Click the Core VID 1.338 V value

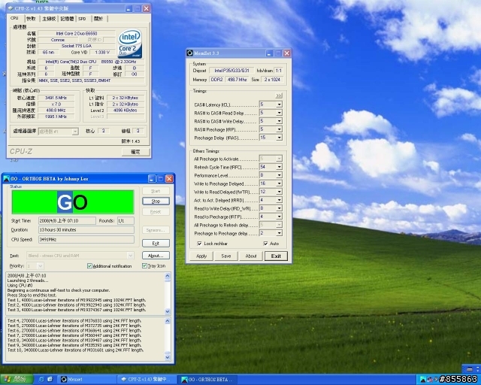[102, 52]
